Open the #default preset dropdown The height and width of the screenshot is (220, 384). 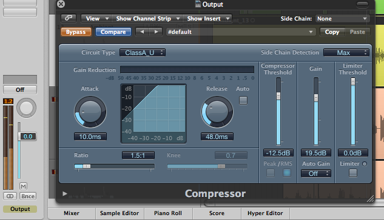(x=240, y=32)
